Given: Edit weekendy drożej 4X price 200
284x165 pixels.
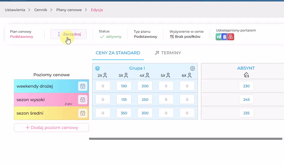Looking at the screenshot, I should pos(145,86).
